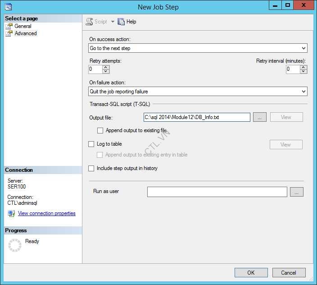Increase Retry interval with up arrow
Viewport: 317px width, 285px height.
click(x=303, y=67)
